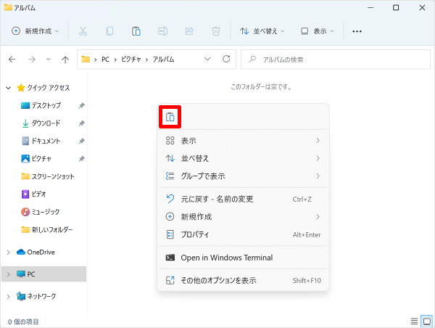Select その他のオプションを表示 menu entry

point(218,280)
